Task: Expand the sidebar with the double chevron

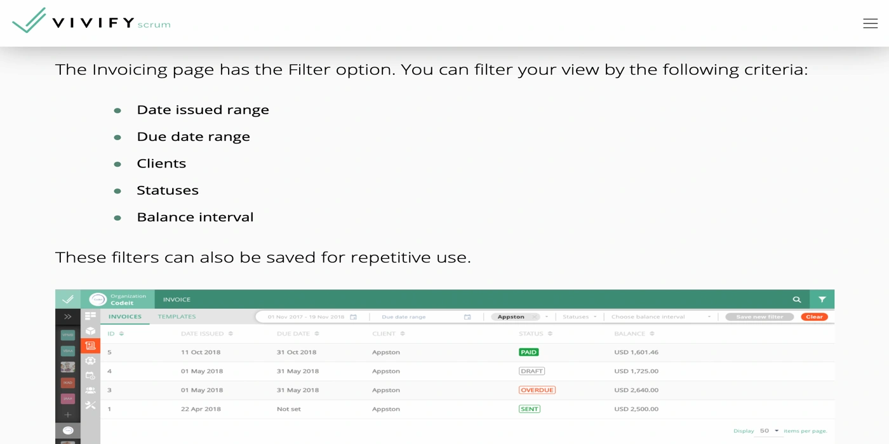Action: (x=68, y=317)
